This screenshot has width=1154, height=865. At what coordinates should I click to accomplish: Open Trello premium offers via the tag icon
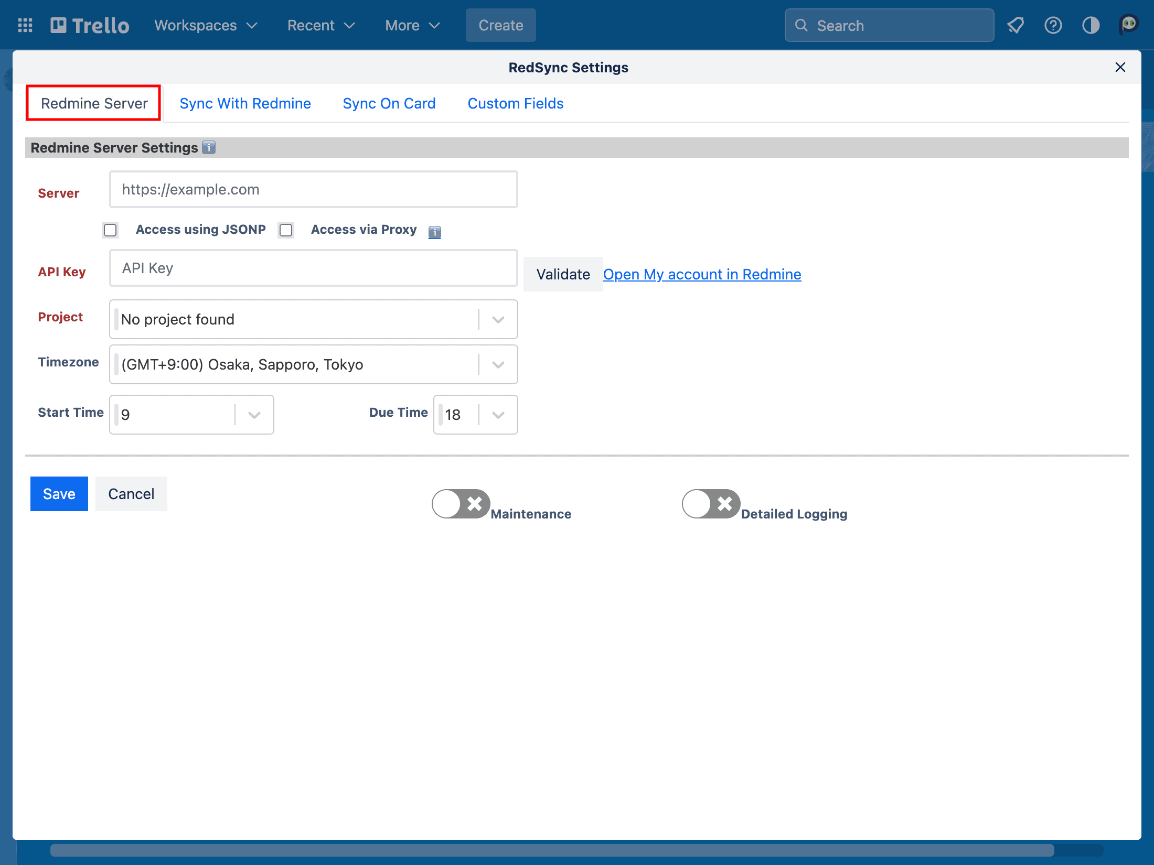pyautogui.click(x=1016, y=25)
